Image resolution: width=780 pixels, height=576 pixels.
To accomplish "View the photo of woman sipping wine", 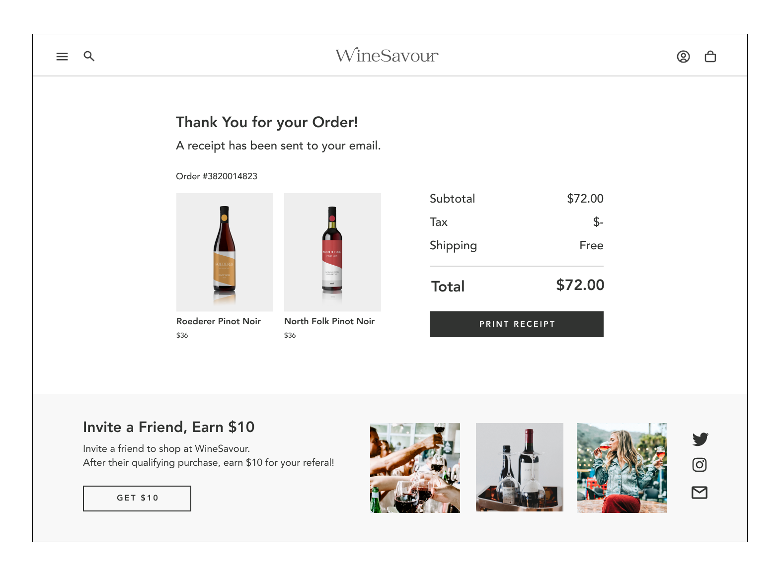I will click(622, 468).
